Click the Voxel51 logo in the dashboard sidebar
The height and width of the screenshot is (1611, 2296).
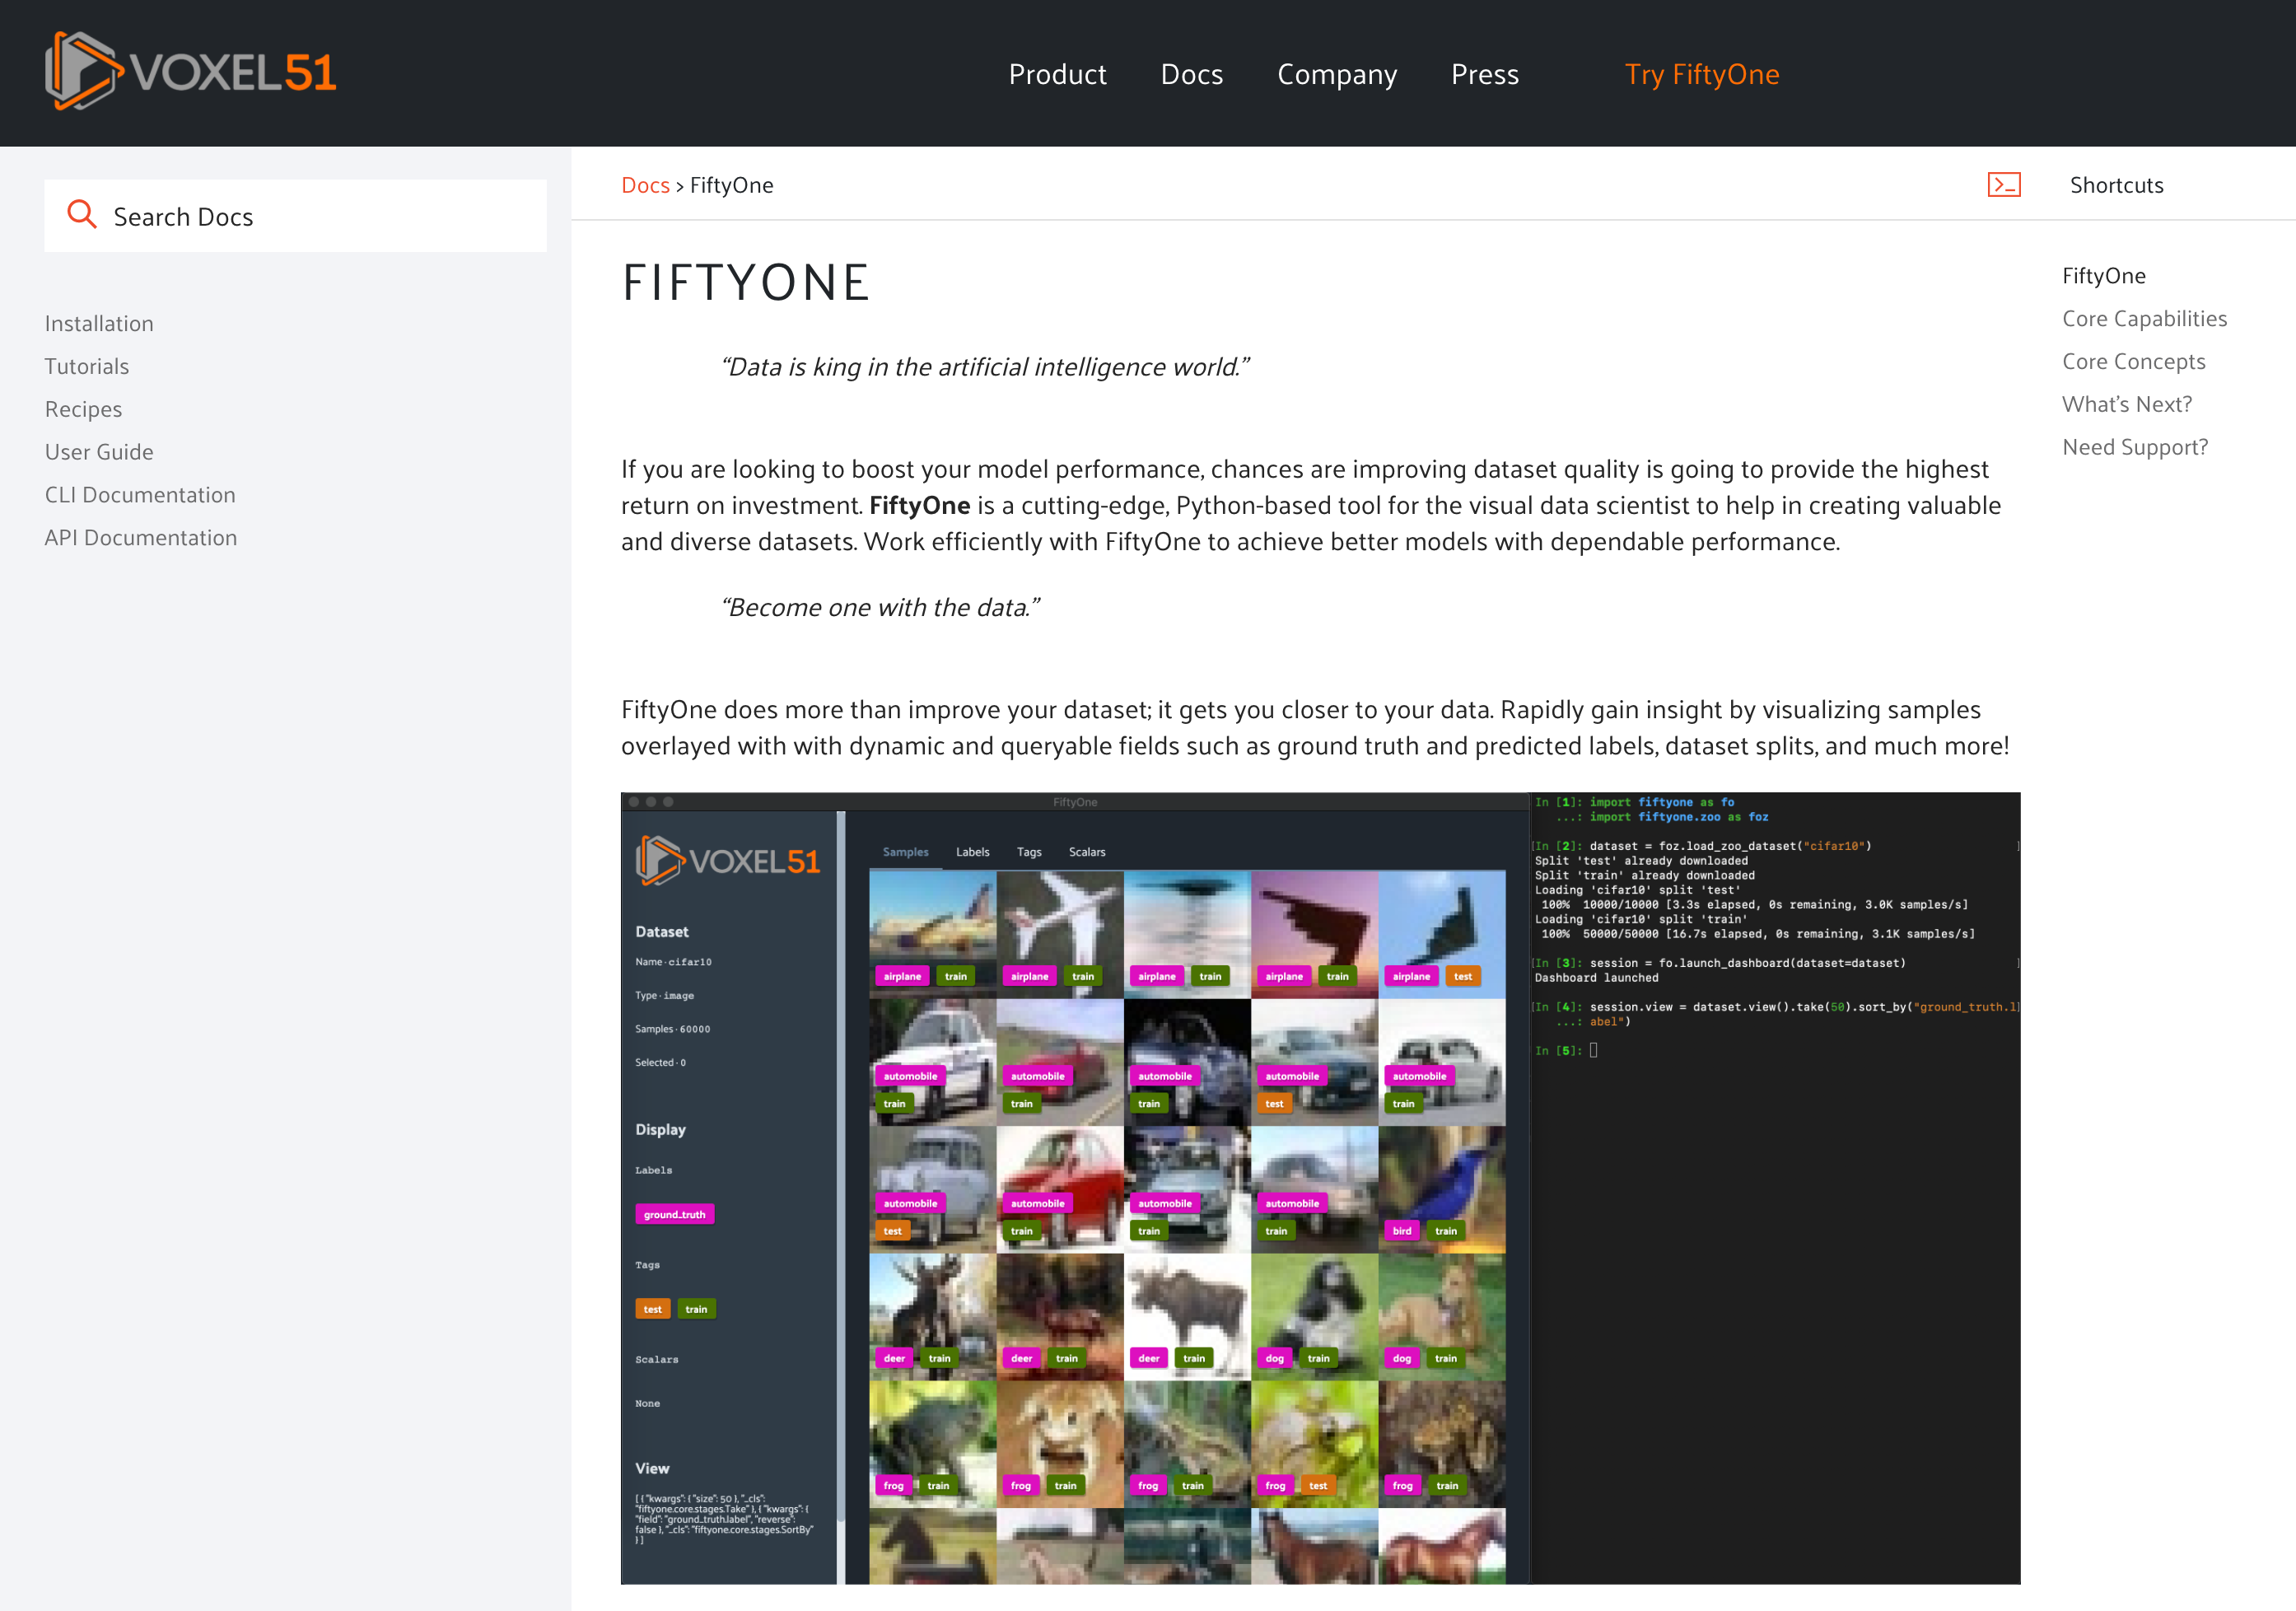tap(727, 858)
